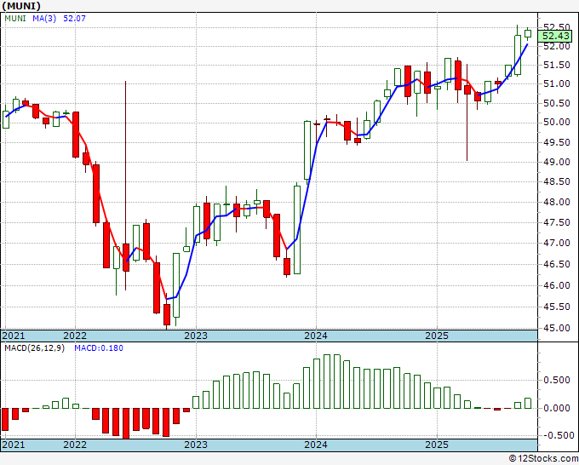
Task: Click the 51.00 price axis label
Action: tap(557, 83)
